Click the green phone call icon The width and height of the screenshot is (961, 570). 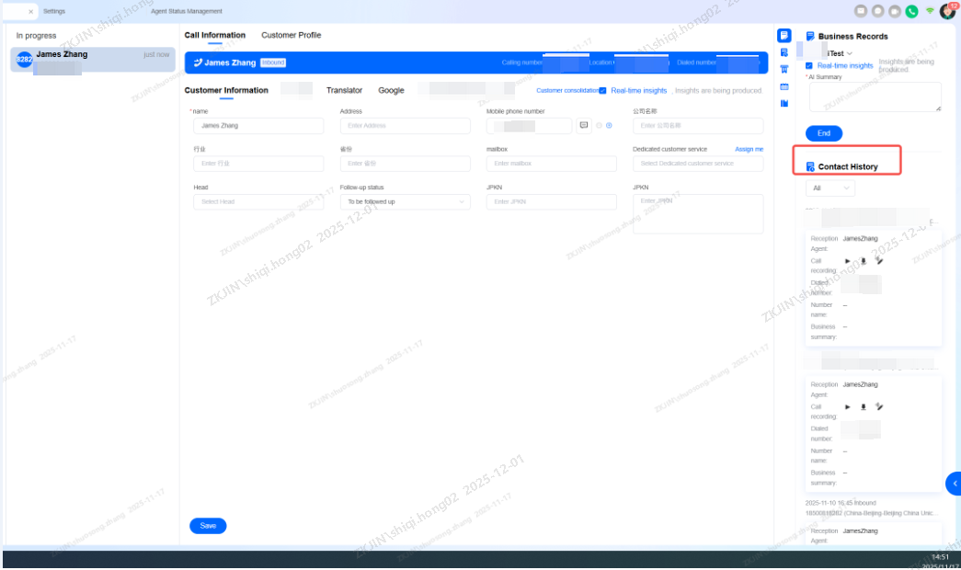pos(911,11)
